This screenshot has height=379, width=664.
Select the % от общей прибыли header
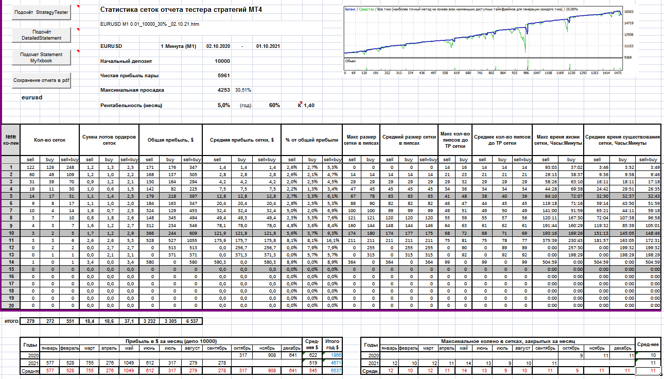point(312,140)
